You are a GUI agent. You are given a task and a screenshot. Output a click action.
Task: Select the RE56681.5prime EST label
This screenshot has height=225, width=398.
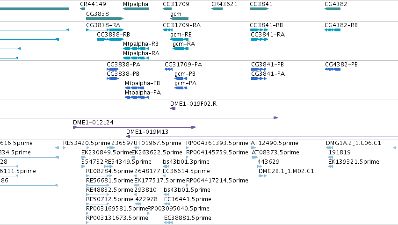click(109, 181)
